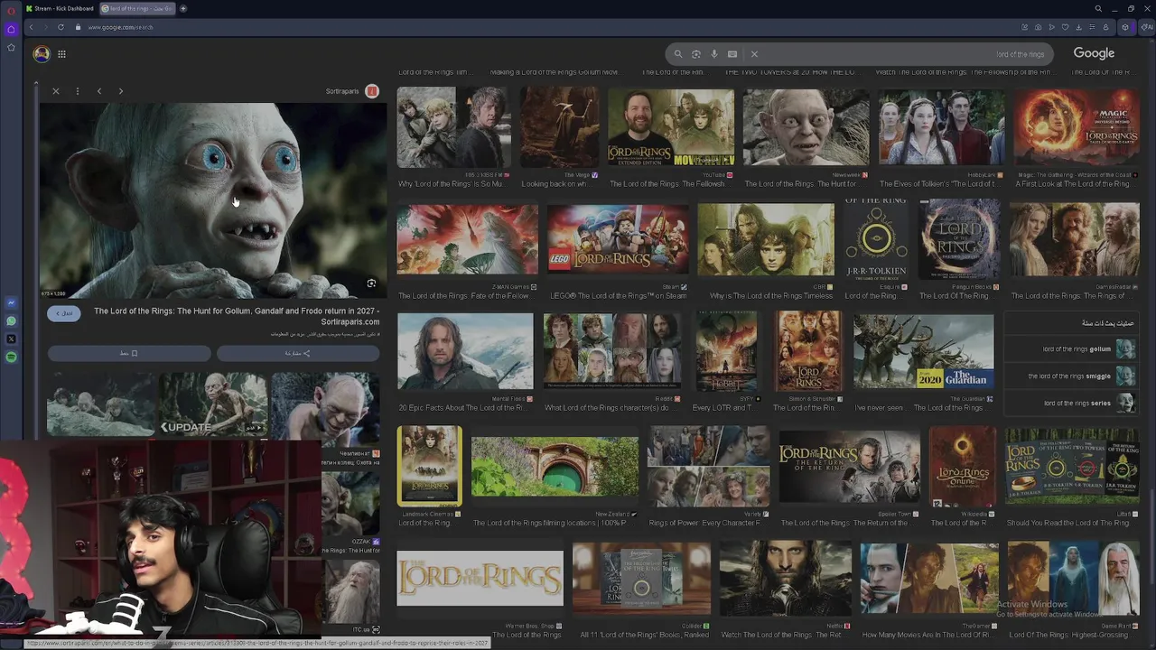The height and width of the screenshot is (650, 1156).
Task: Reload the current browser page
Action: (x=61, y=27)
